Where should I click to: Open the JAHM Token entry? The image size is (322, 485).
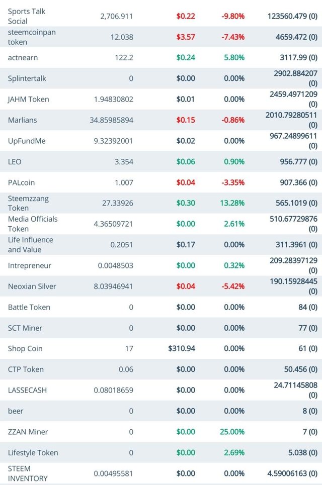point(29,99)
